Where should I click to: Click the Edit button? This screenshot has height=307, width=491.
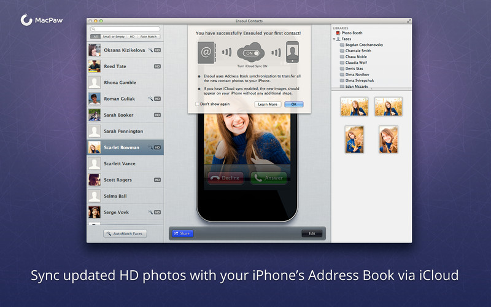312,233
